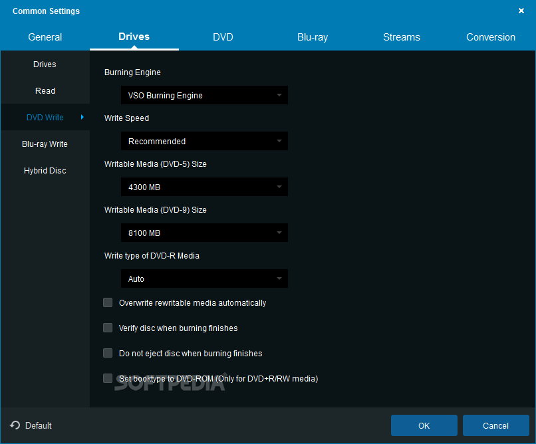
Task: Click the Common Settings title text
Action: tap(46, 11)
